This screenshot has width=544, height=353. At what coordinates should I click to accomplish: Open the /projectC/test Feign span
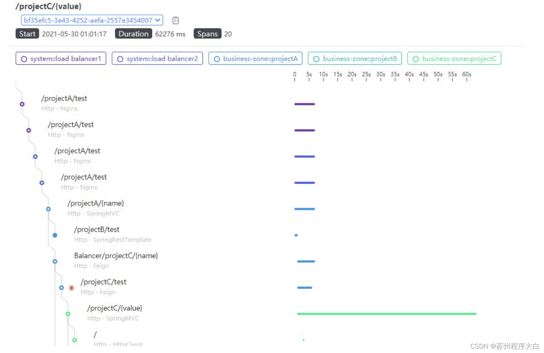point(103,287)
